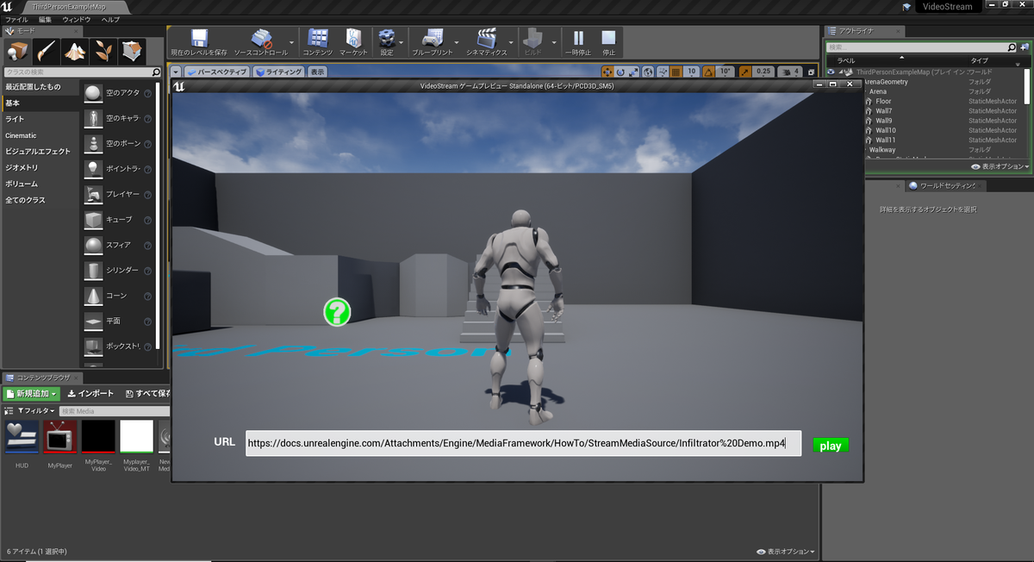The height and width of the screenshot is (562, 1034).
Task: Open Perspective (パースペクティブ) view mode dropdown
Action: click(x=217, y=72)
